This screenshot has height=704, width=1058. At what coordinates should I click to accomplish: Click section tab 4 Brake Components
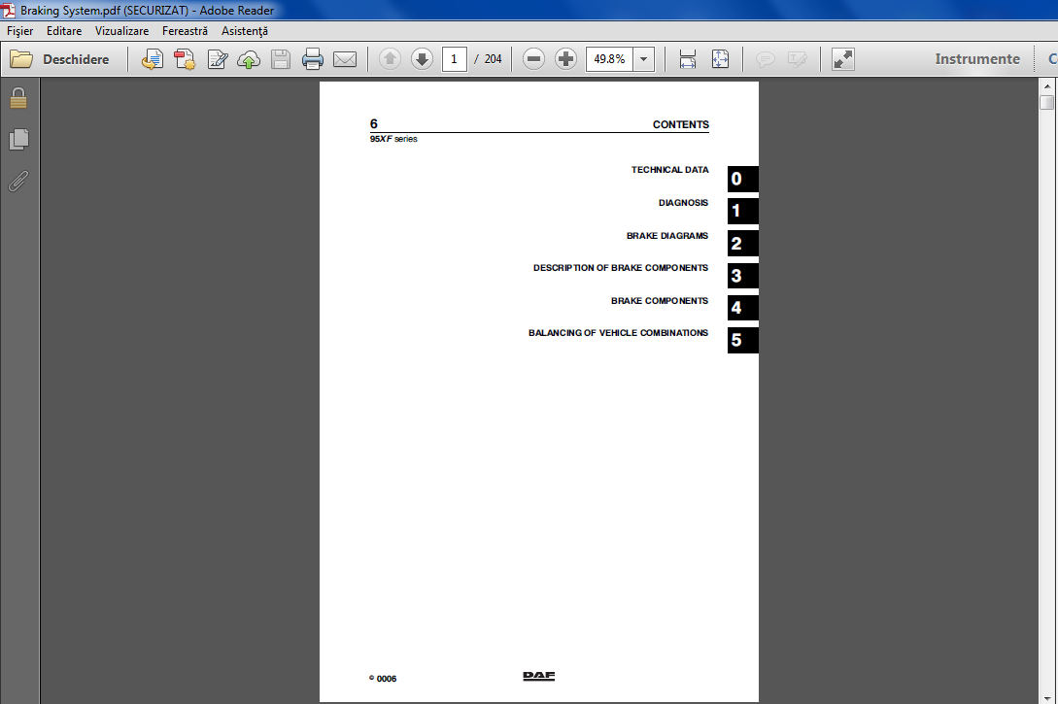coord(743,308)
